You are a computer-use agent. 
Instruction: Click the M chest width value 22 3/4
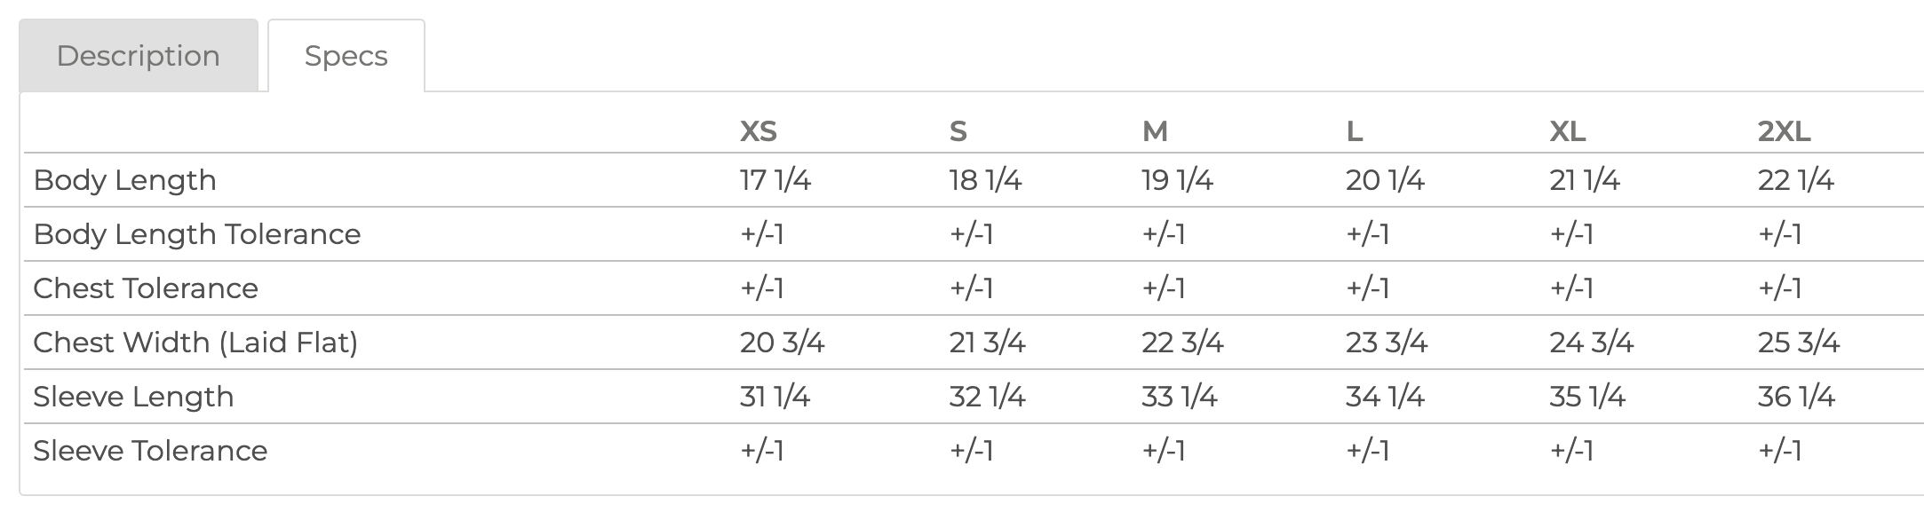pos(1181,343)
